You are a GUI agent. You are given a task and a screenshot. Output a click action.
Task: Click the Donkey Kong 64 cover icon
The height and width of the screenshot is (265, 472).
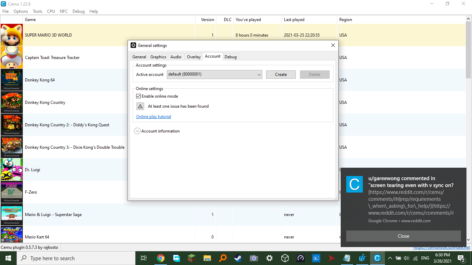(12, 80)
